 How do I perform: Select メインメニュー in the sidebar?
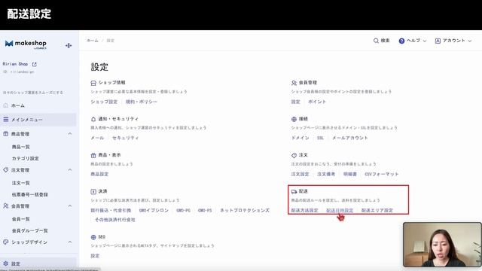pyautogui.click(x=27, y=120)
